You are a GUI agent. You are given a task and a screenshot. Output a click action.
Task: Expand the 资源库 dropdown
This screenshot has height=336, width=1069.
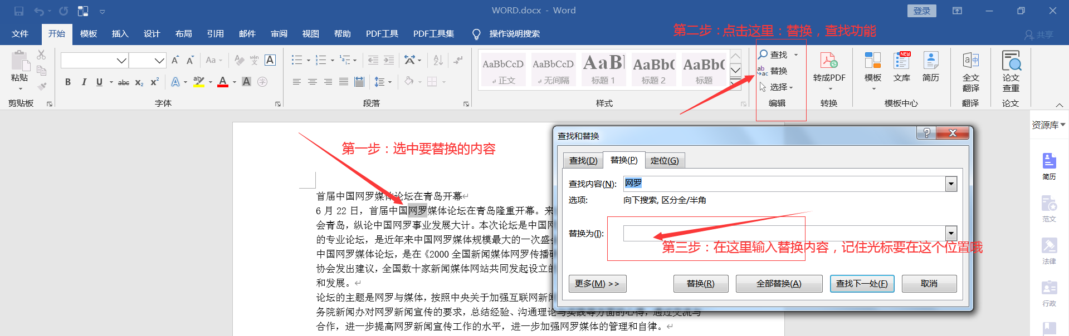tap(1048, 125)
